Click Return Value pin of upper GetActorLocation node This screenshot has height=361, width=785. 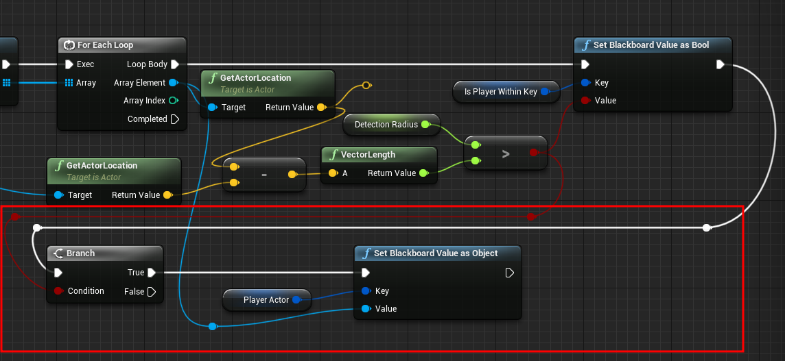tap(321, 108)
